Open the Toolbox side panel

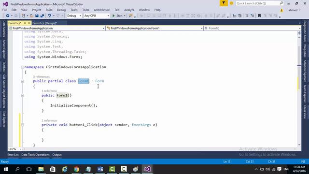(4, 66)
